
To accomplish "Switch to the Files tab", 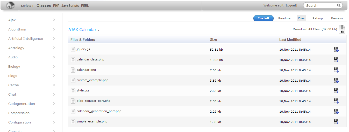I will (x=301, y=18).
